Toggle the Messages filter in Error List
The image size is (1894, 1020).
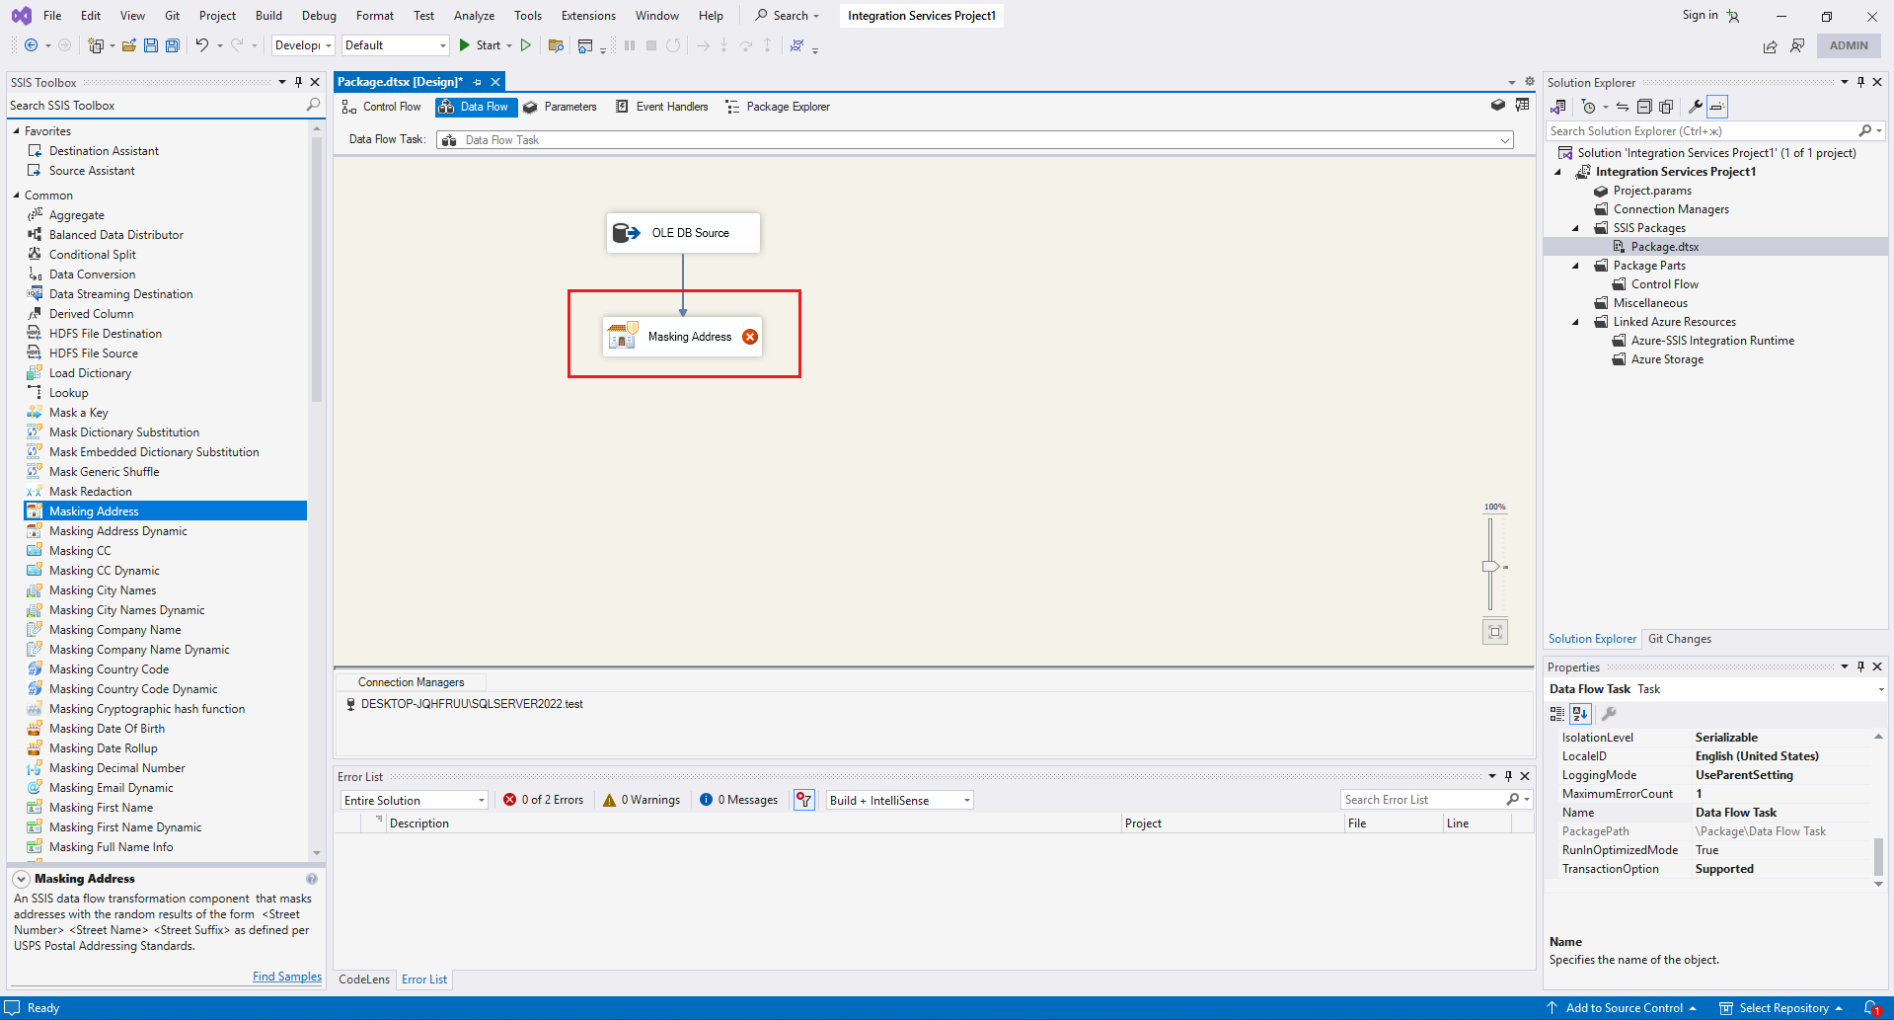739,800
